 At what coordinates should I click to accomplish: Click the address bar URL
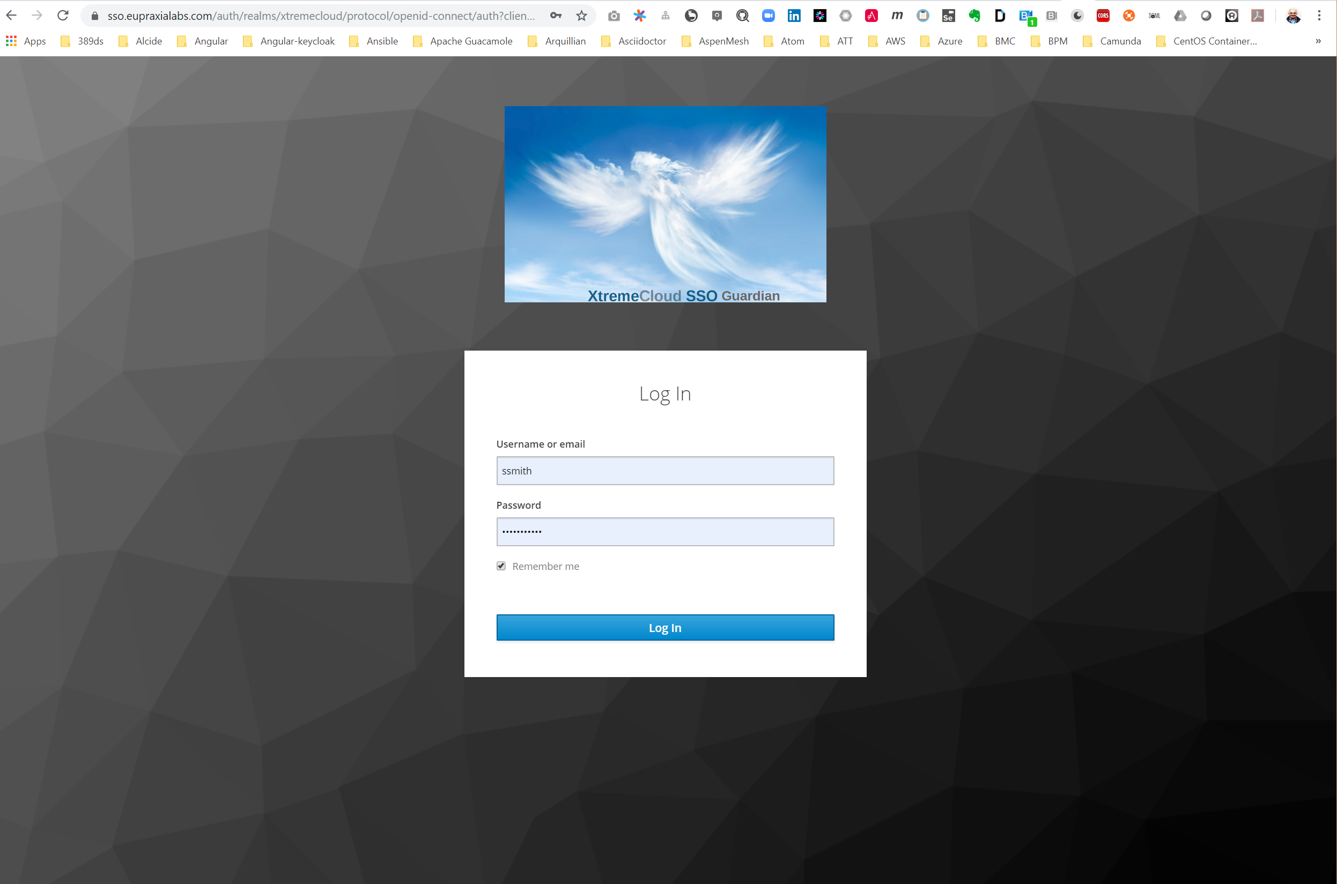pyautogui.click(x=321, y=16)
